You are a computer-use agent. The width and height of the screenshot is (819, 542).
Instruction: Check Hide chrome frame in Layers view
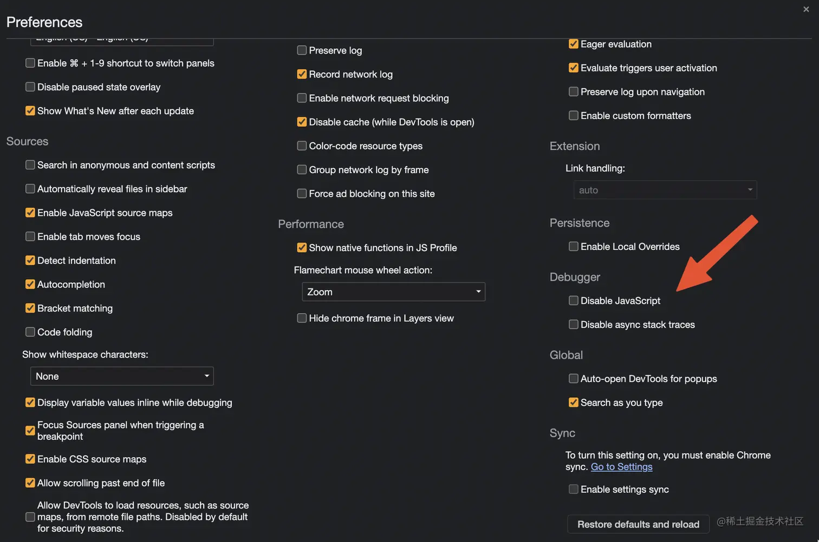(302, 319)
